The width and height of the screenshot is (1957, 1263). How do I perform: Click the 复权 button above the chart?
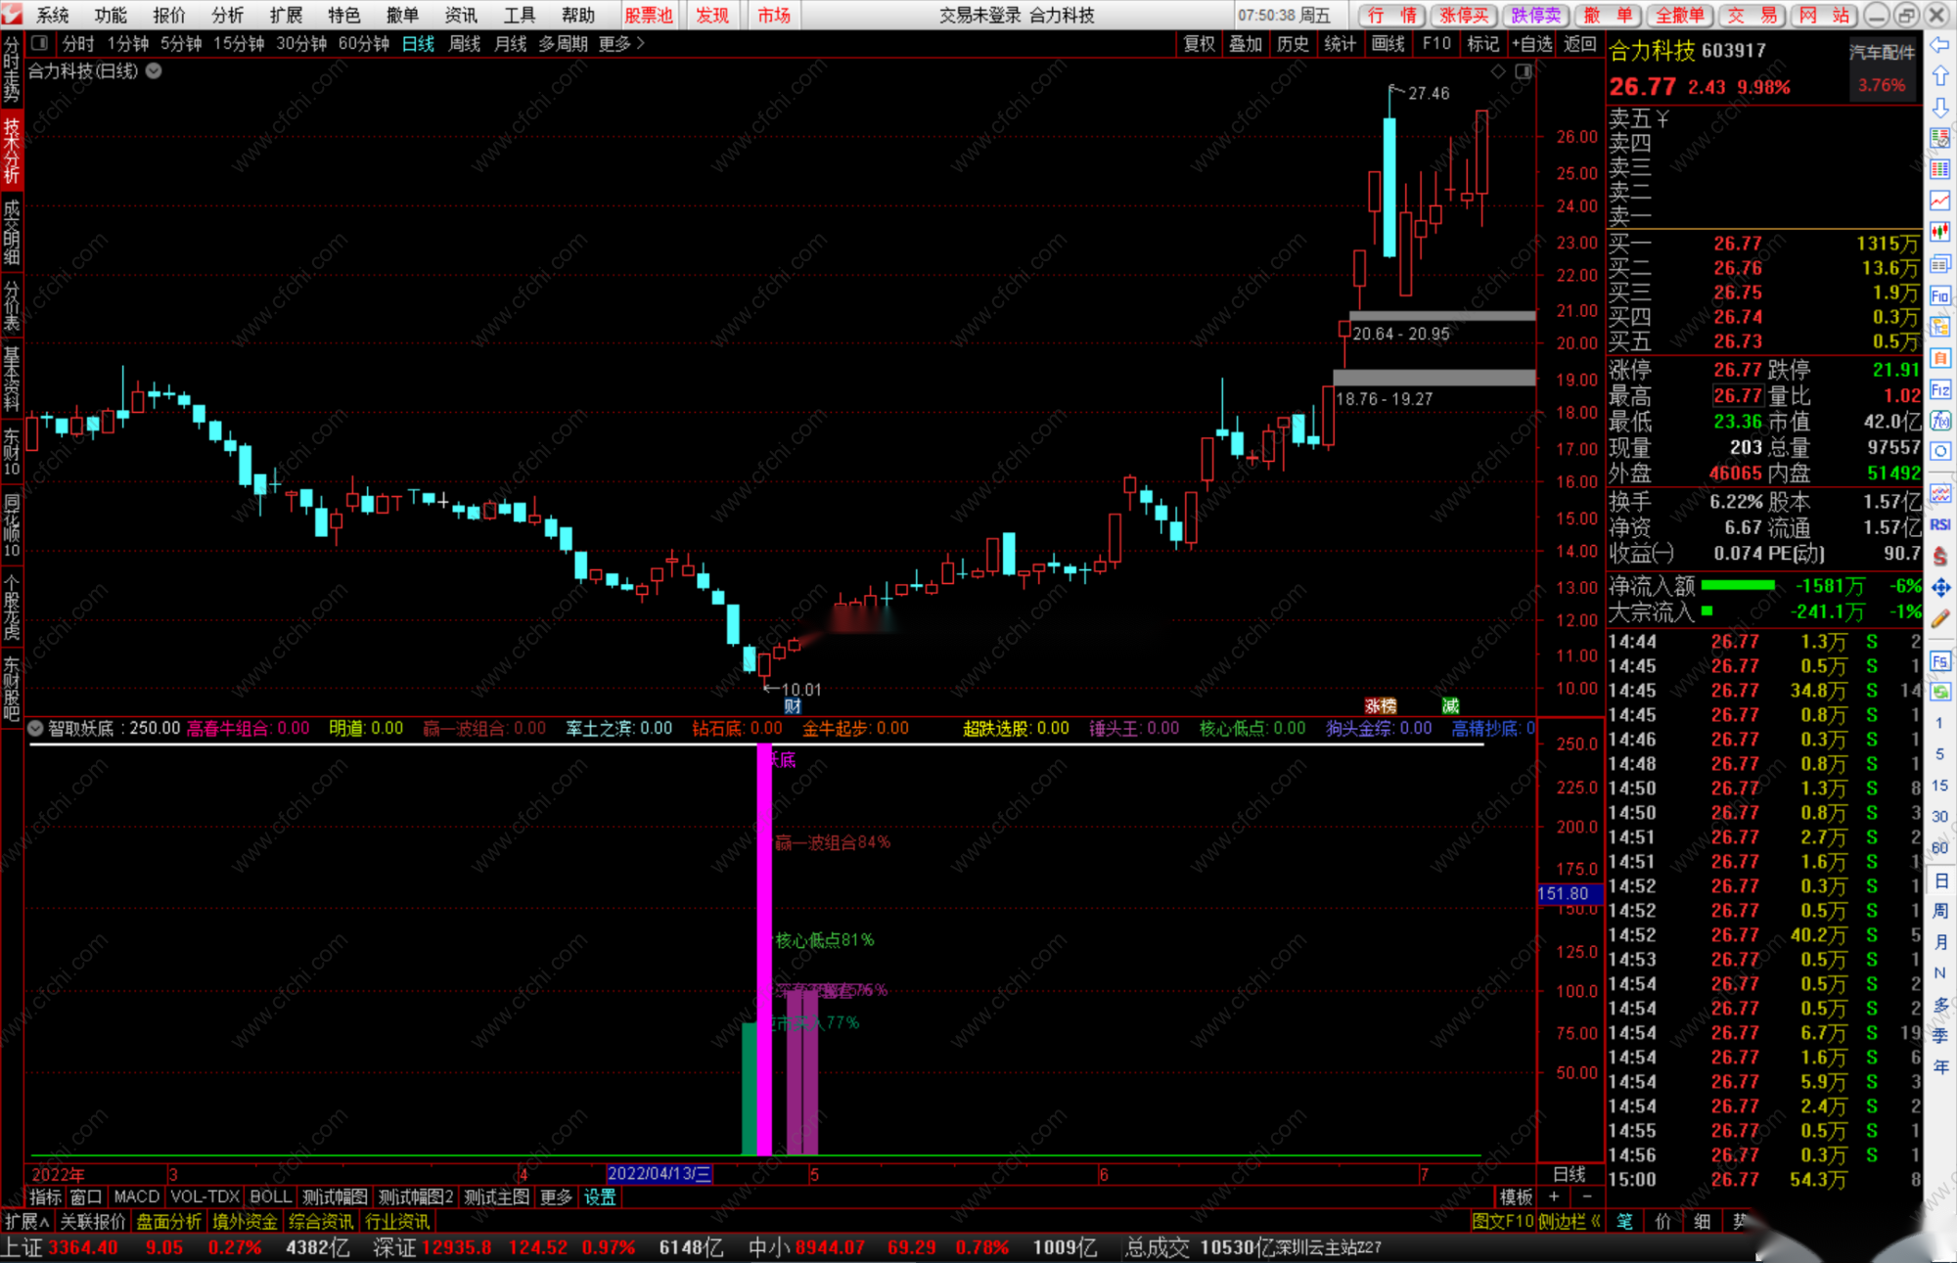click(x=1199, y=43)
